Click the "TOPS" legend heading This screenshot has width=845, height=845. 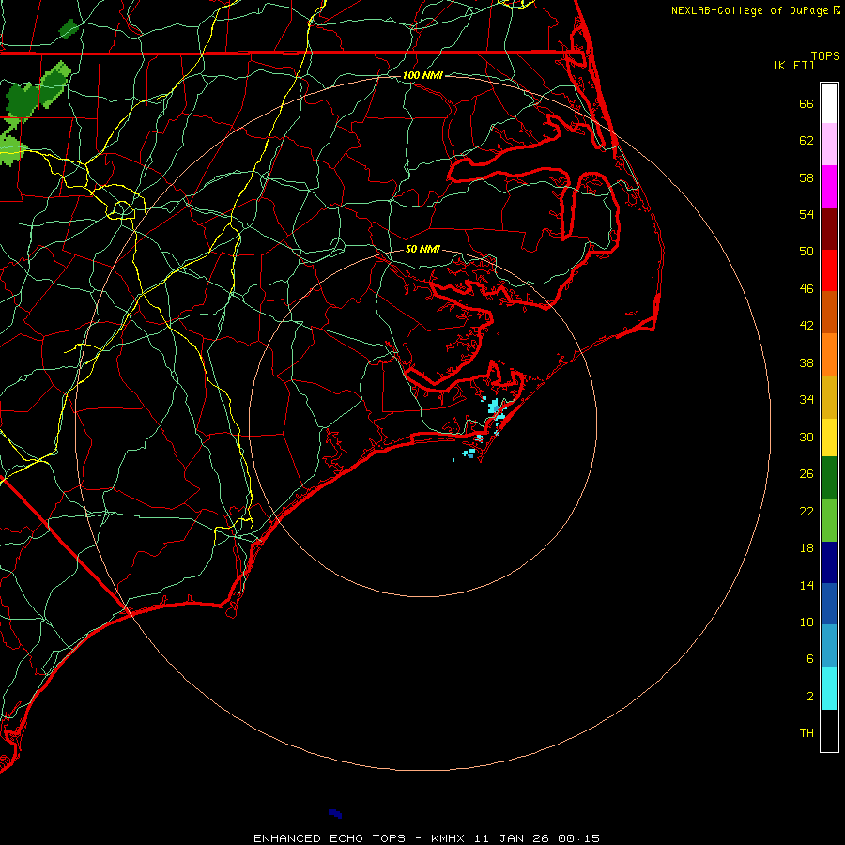coord(825,56)
